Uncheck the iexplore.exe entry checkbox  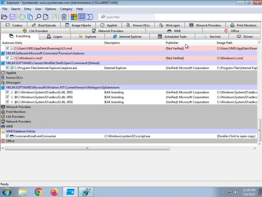pos(7,68)
